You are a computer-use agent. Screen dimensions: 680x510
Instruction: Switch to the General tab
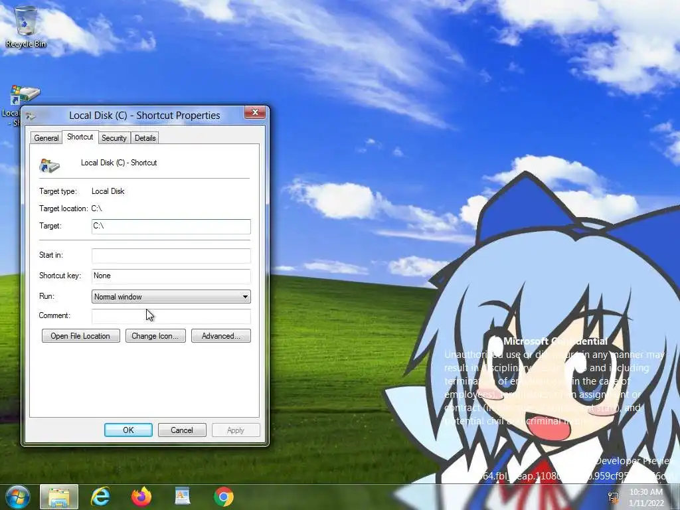pos(46,138)
